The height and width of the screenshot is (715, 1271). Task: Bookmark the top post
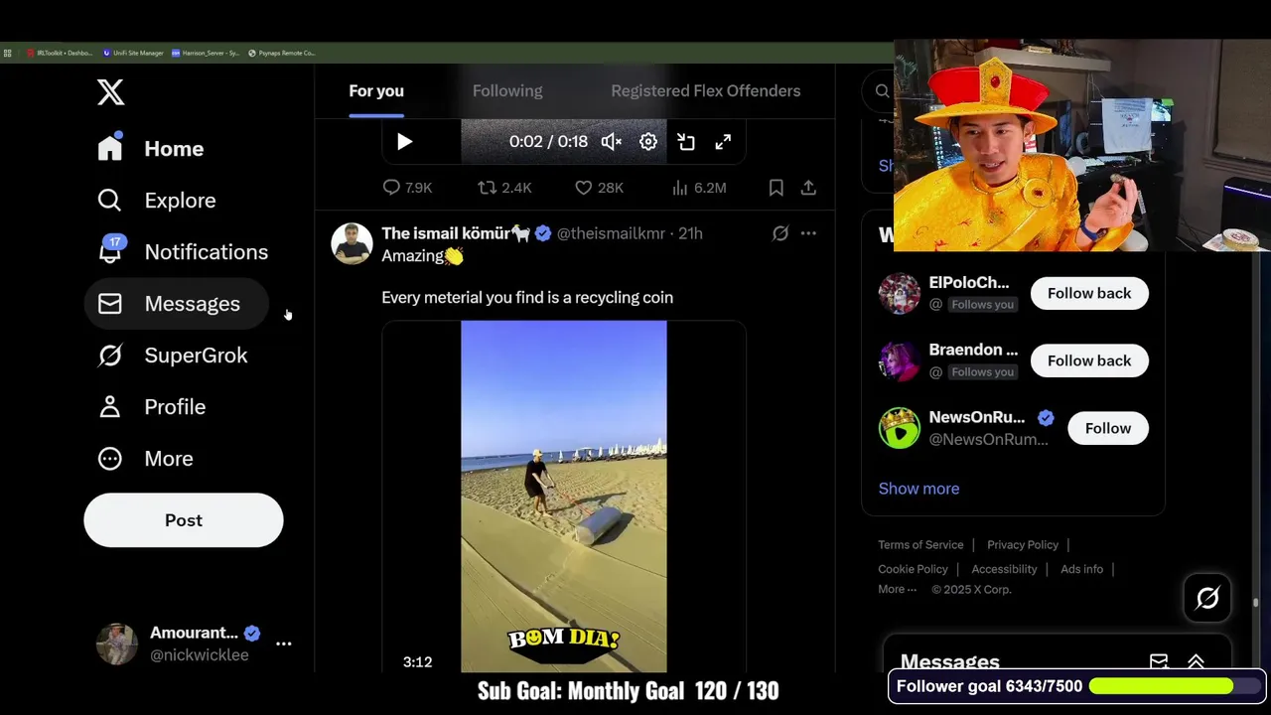[777, 188]
